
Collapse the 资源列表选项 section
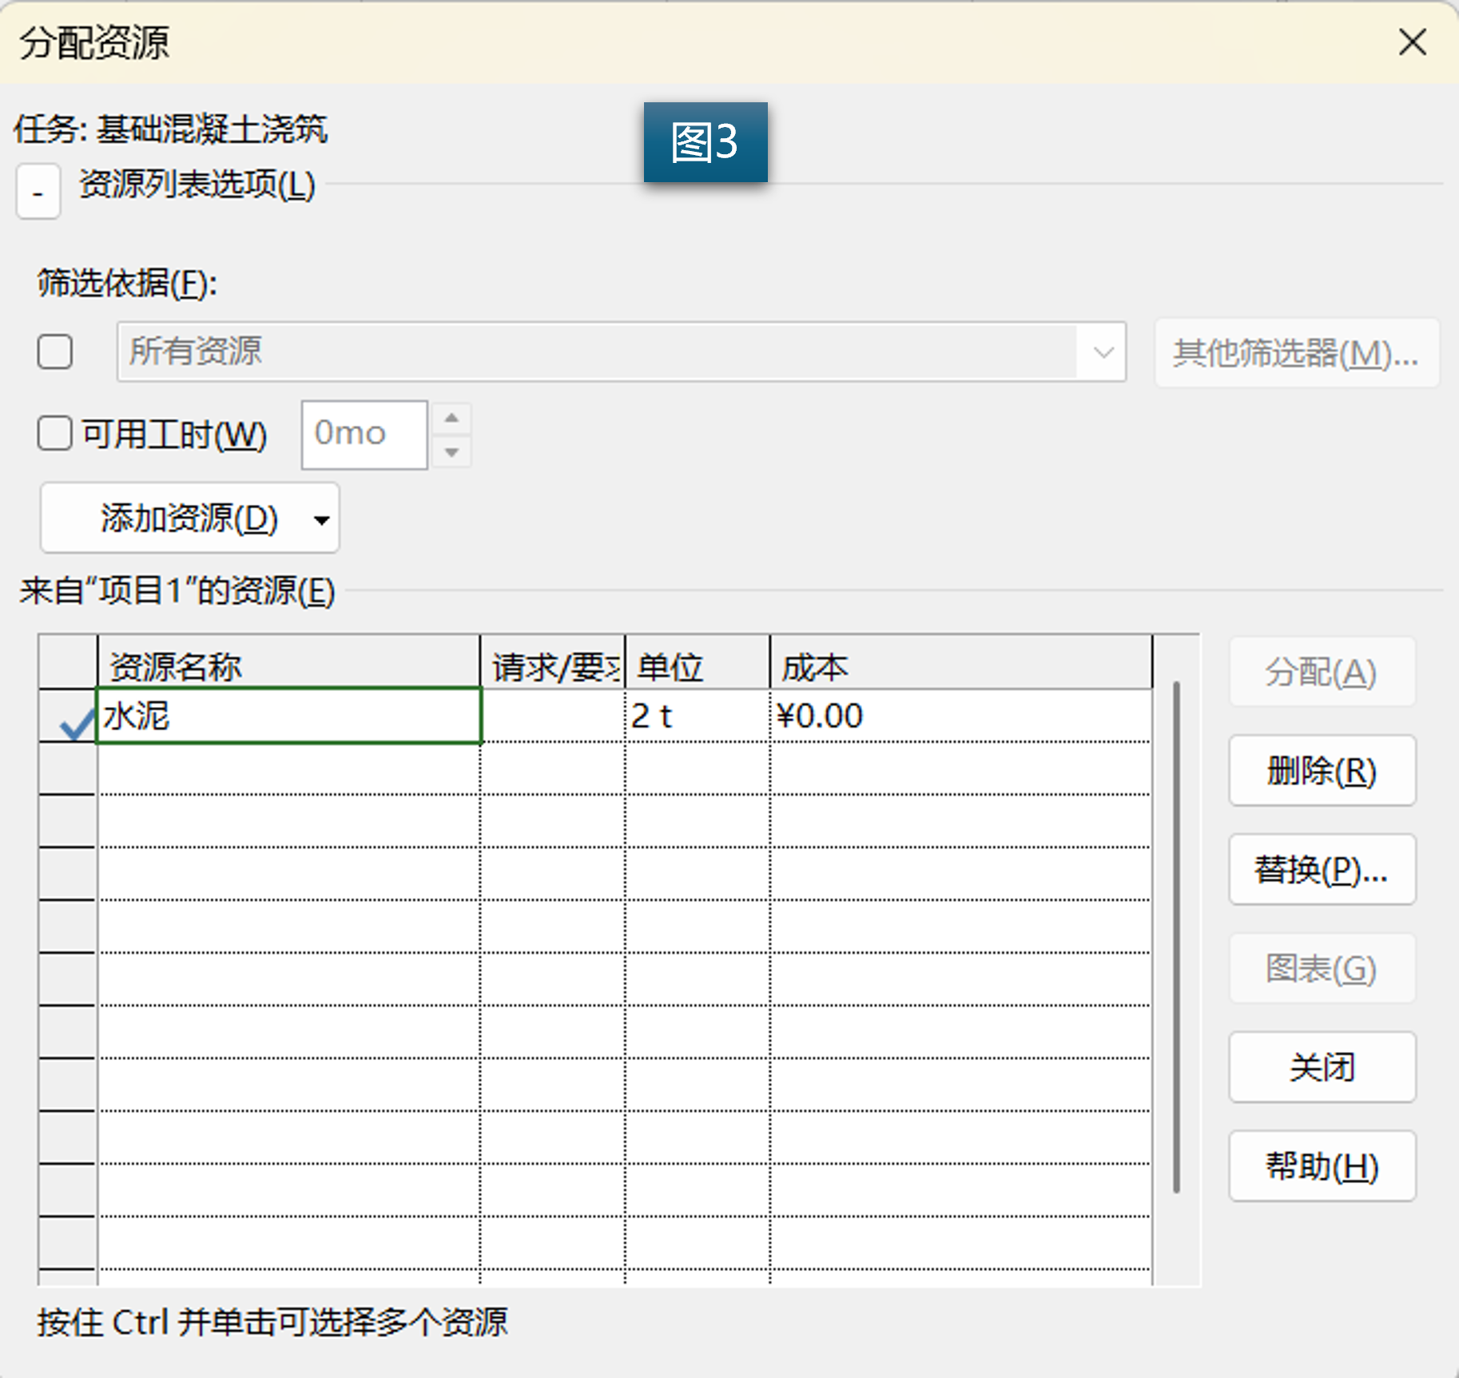[x=38, y=192]
